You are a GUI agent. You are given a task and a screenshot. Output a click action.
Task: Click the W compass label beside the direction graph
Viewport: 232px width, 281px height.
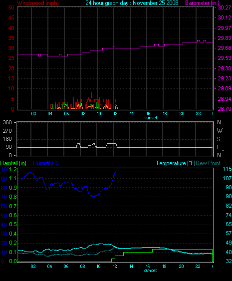pos(220,131)
